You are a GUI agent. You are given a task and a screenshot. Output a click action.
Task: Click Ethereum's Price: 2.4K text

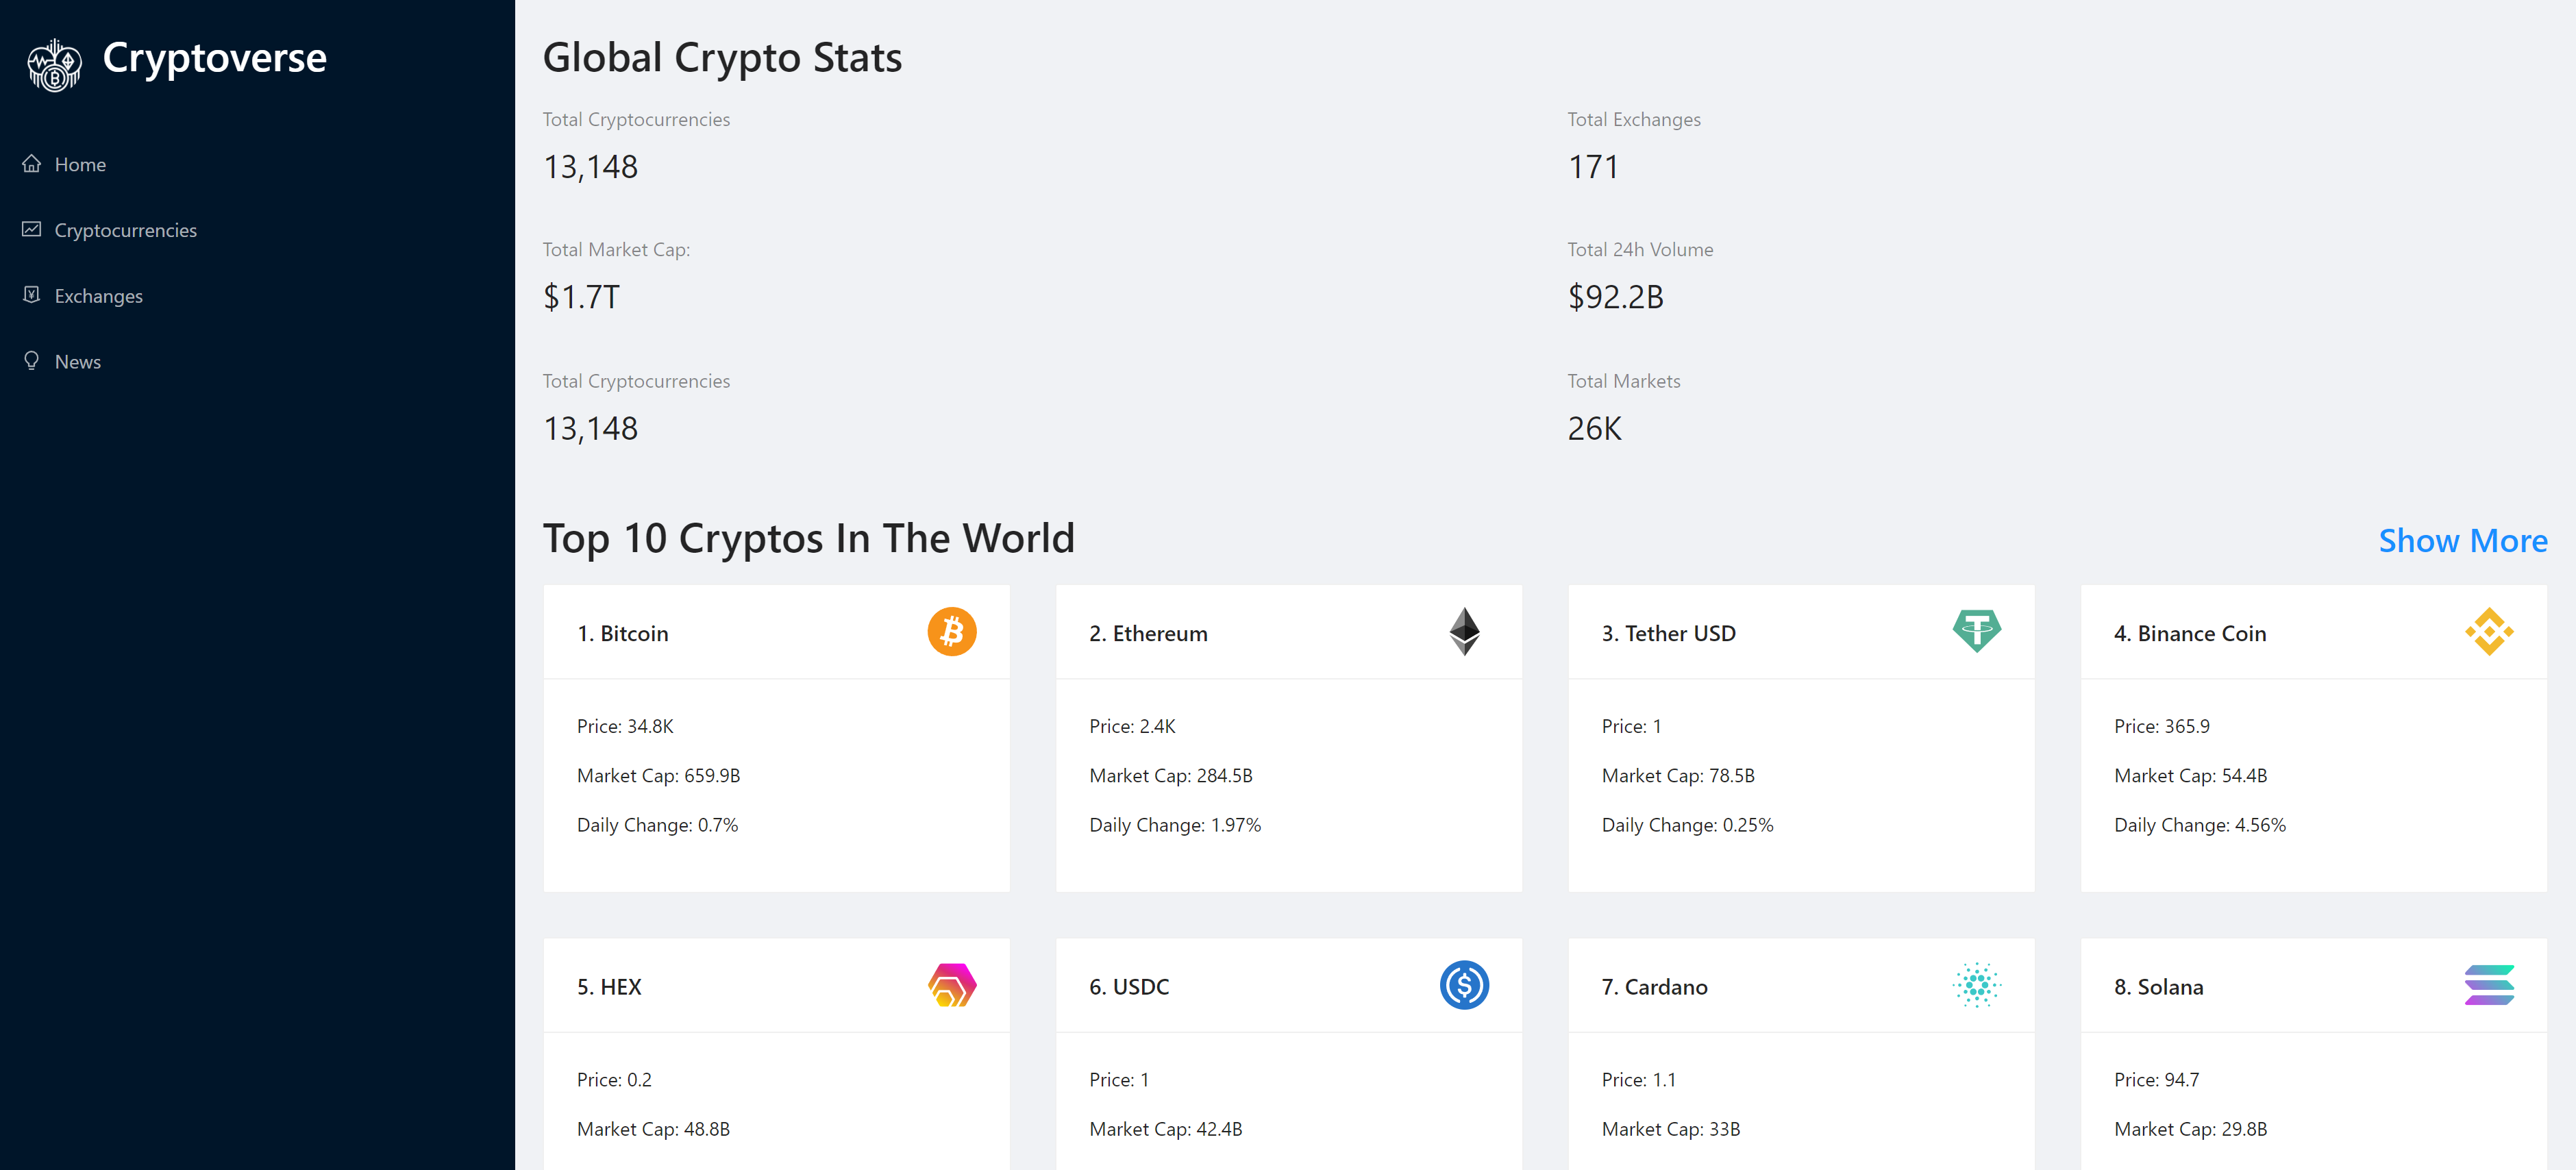pos(1132,727)
